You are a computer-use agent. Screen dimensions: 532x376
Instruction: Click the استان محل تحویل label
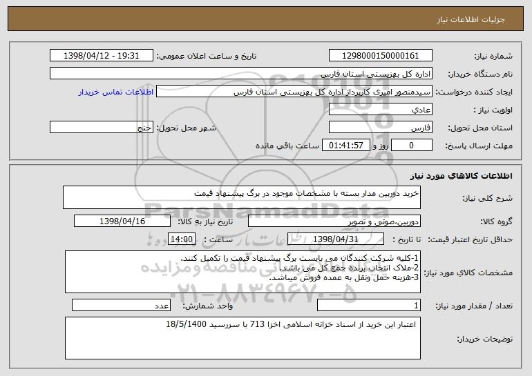click(x=480, y=128)
